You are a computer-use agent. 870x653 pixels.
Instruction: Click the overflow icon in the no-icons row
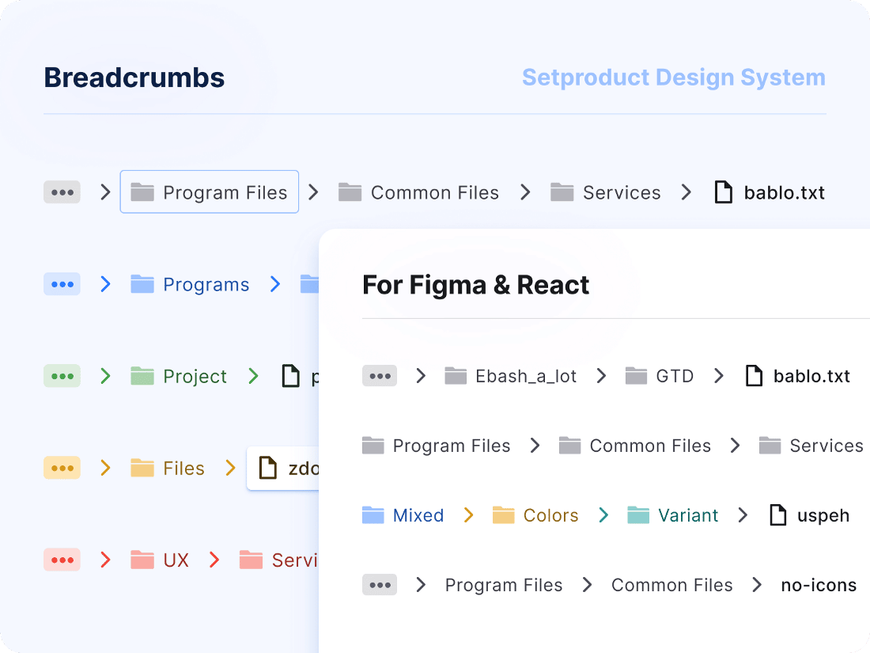tap(380, 585)
